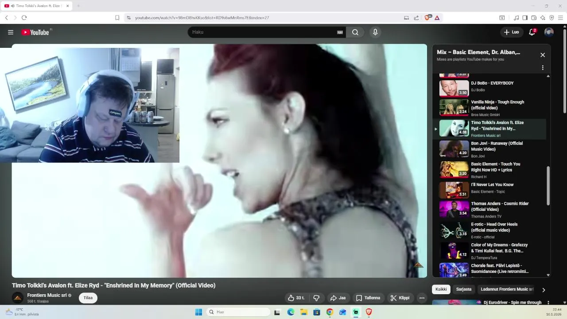Open the YouTube hamburger guide menu
This screenshot has width=567, height=319.
[11, 32]
